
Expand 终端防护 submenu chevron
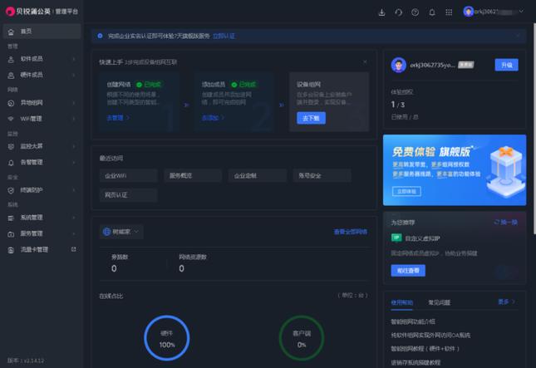click(x=74, y=190)
